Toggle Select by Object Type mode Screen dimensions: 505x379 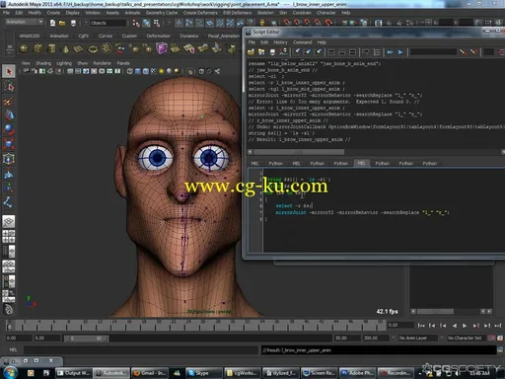click(146, 23)
